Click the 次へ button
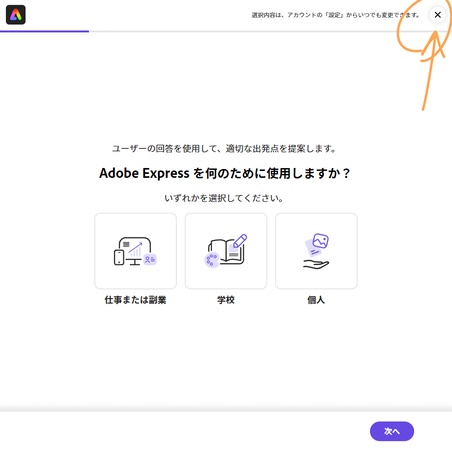The width and height of the screenshot is (452, 449). point(392,431)
